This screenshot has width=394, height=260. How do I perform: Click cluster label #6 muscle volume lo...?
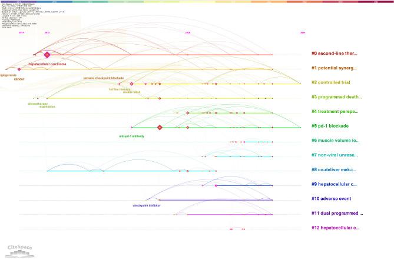coord(336,141)
